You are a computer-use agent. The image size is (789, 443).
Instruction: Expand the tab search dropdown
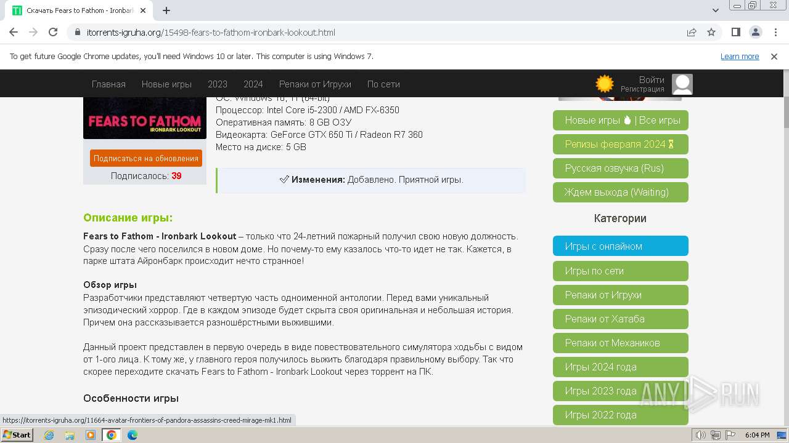tap(716, 10)
